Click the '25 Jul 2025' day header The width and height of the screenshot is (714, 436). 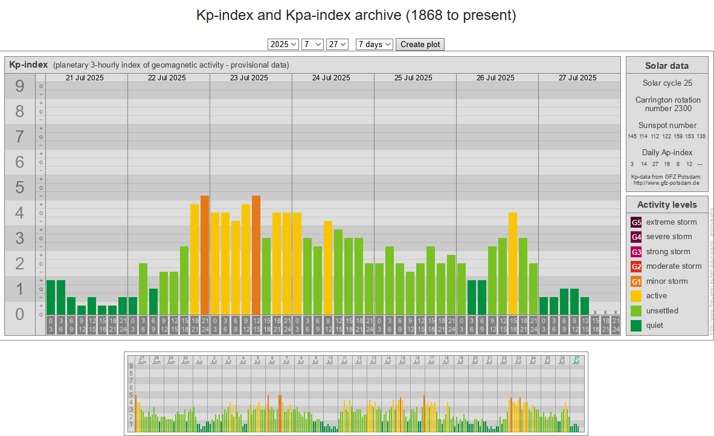(x=413, y=78)
